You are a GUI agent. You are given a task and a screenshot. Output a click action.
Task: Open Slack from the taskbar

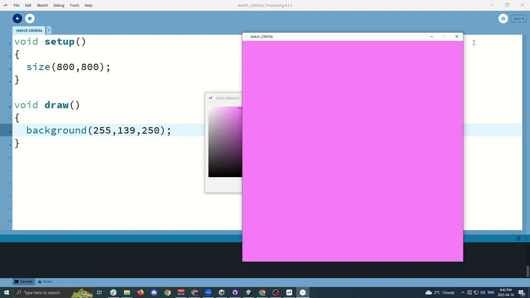113,293
